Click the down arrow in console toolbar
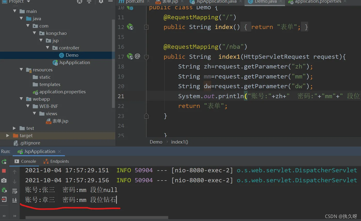361x221 pixels. coord(14,181)
